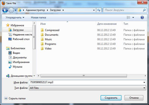Image resolution: width=149 pixels, height=105 pixels.
Task: Click the film icon beside Видео
Action: pos(10,53)
